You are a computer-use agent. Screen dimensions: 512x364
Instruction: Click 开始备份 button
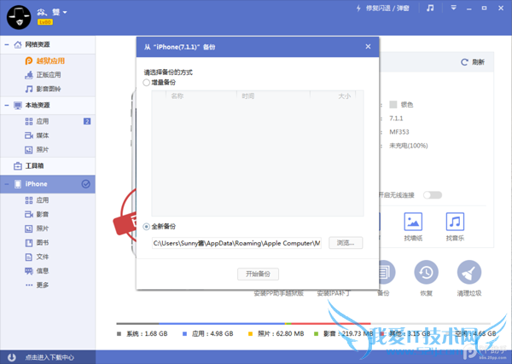(x=258, y=274)
